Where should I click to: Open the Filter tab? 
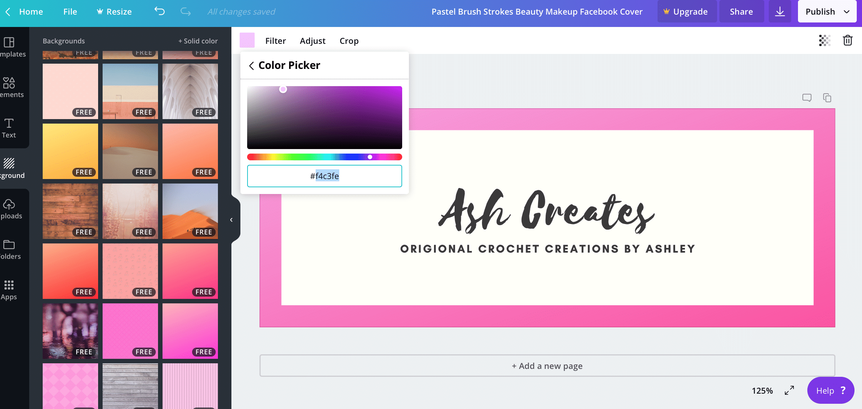tap(275, 41)
